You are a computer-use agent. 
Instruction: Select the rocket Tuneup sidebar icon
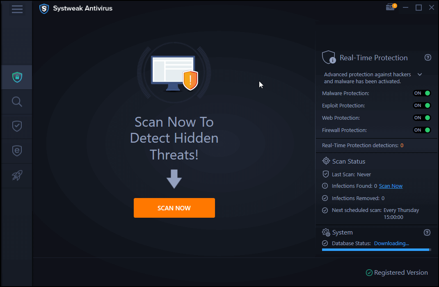tap(16, 175)
